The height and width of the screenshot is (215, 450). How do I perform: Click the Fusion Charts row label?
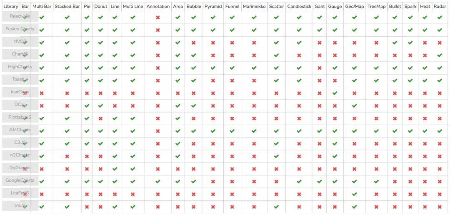[x=20, y=29]
